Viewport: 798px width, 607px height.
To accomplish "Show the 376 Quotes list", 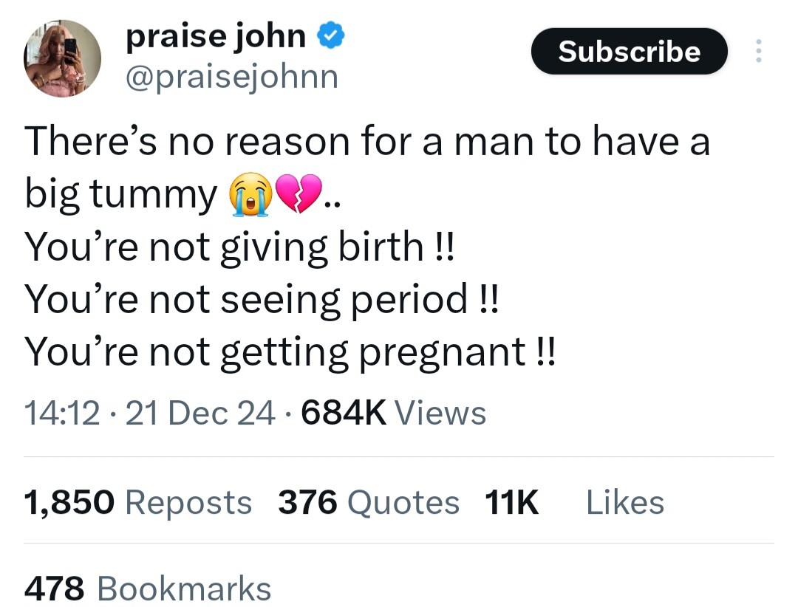I will (369, 503).
